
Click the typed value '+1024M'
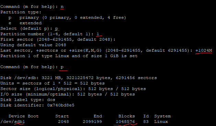point(204,50)
